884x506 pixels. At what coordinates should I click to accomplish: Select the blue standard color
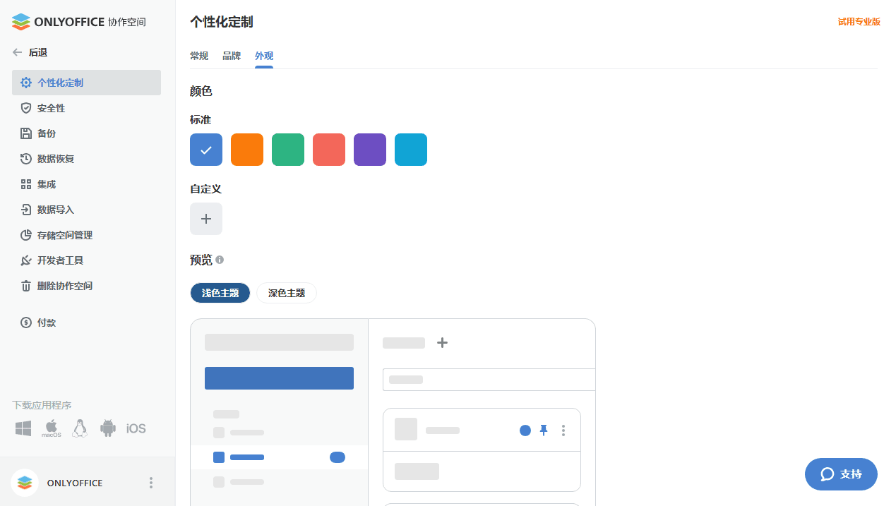(206, 150)
